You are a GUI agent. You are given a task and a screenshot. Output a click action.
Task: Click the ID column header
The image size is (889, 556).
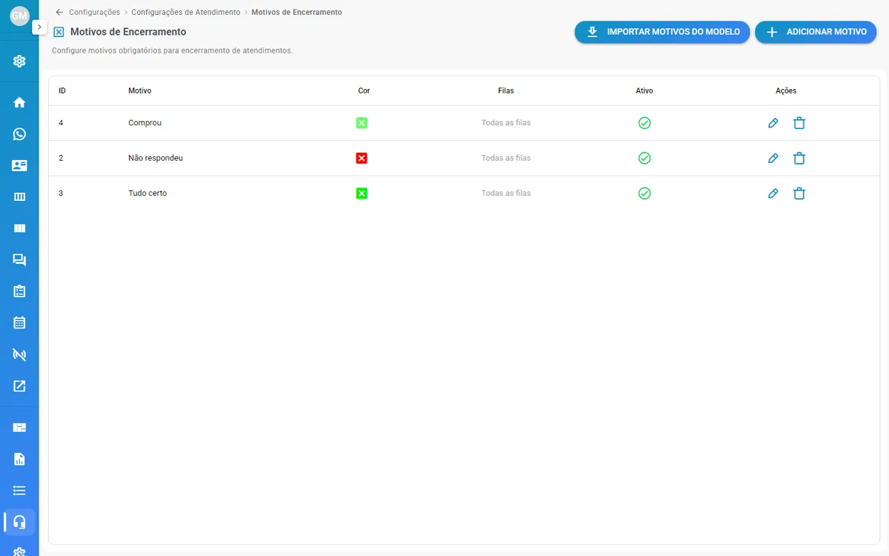point(62,90)
